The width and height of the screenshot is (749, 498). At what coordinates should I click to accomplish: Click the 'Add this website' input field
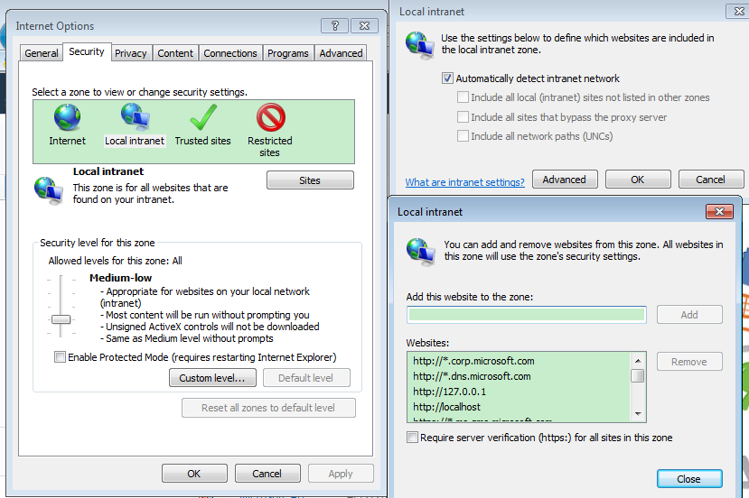pyautogui.click(x=527, y=315)
